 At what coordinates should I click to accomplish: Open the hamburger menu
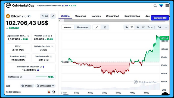(167, 5)
